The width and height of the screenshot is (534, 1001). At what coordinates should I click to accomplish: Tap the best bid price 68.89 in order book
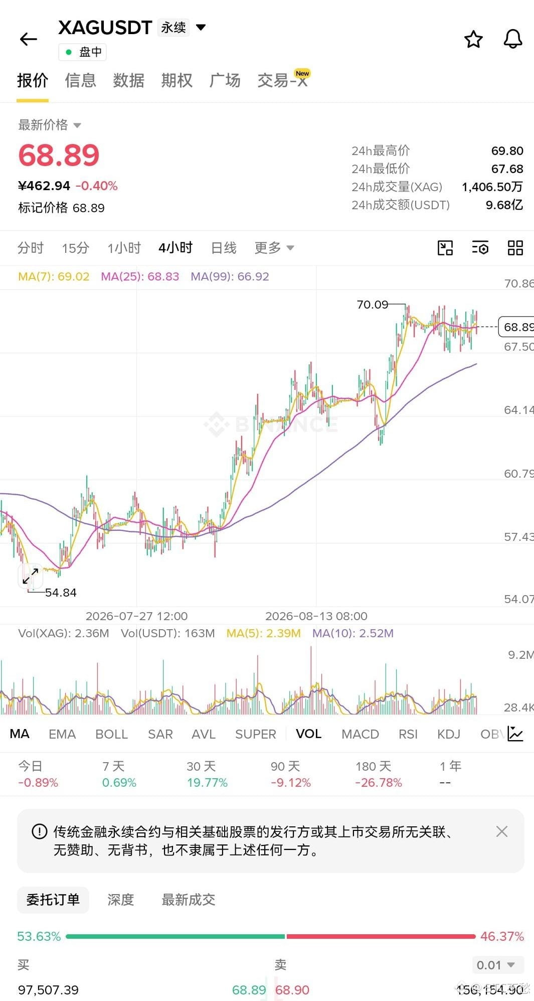pyautogui.click(x=249, y=990)
